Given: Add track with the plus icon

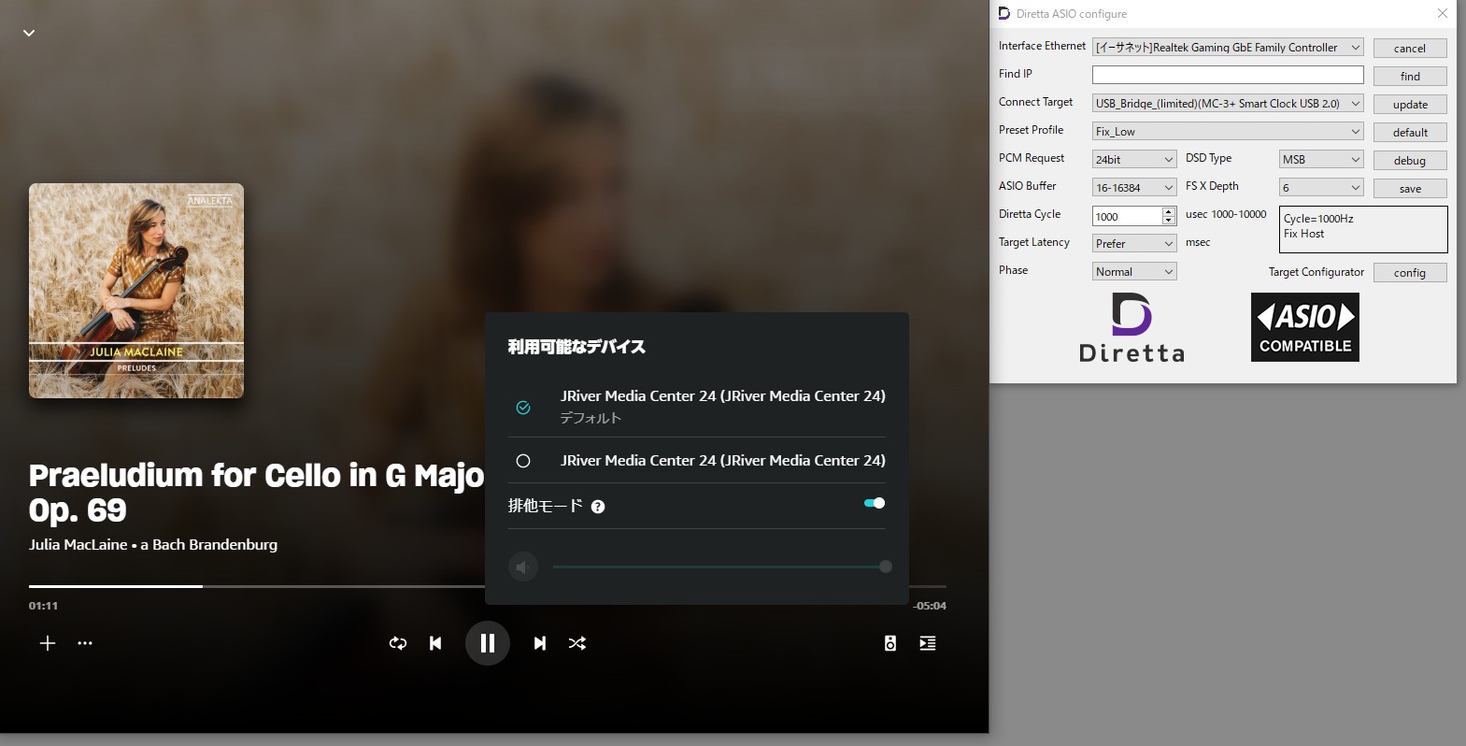Looking at the screenshot, I should 48,643.
